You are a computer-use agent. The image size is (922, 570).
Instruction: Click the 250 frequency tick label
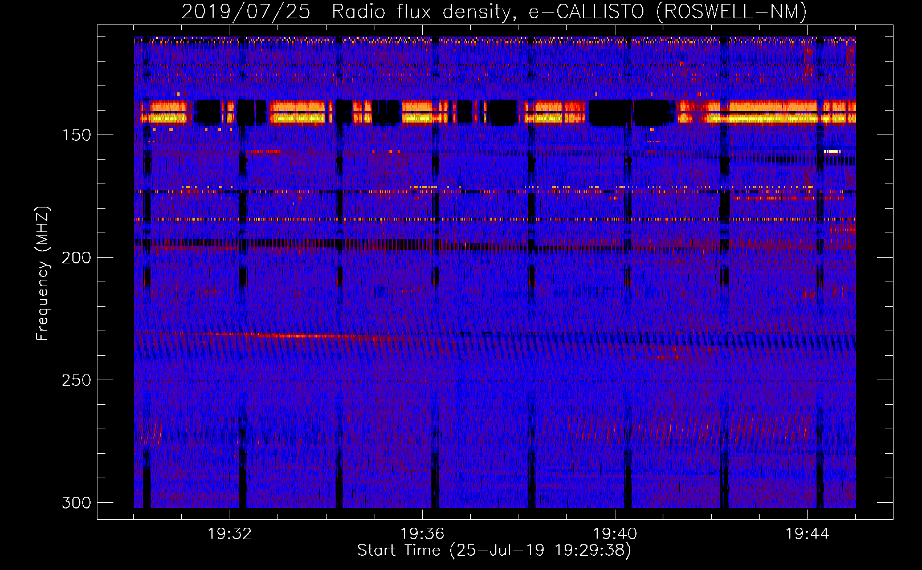pyautogui.click(x=76, y=380)
